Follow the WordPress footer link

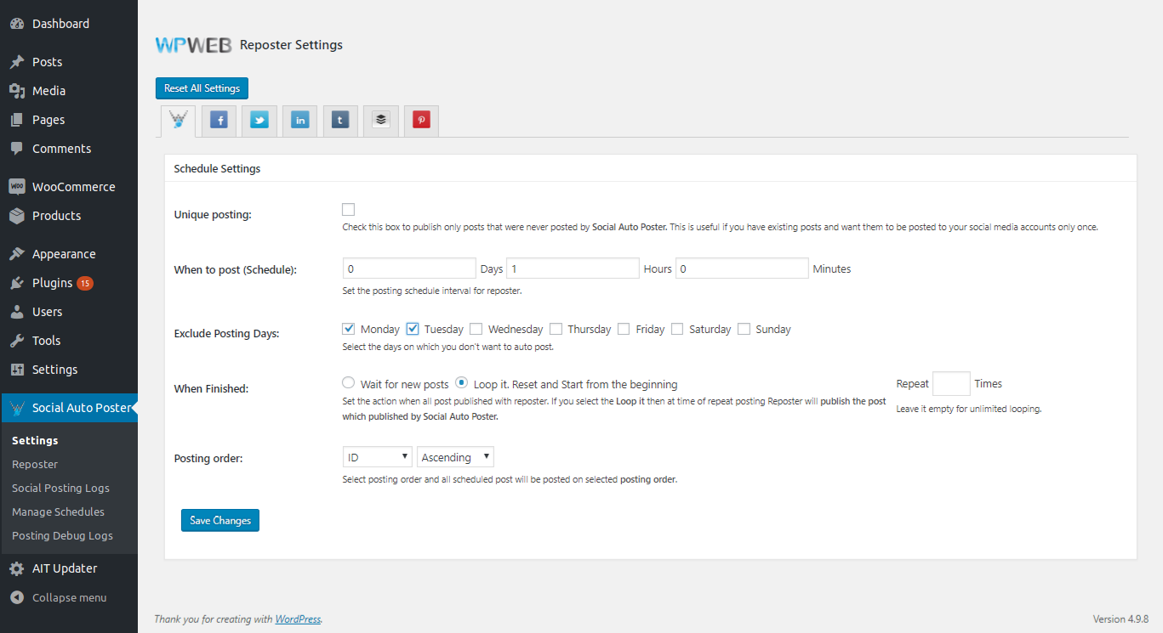coord(298,619)
